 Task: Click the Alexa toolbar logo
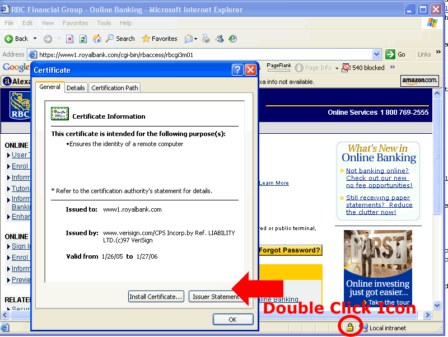pos(17,81)
